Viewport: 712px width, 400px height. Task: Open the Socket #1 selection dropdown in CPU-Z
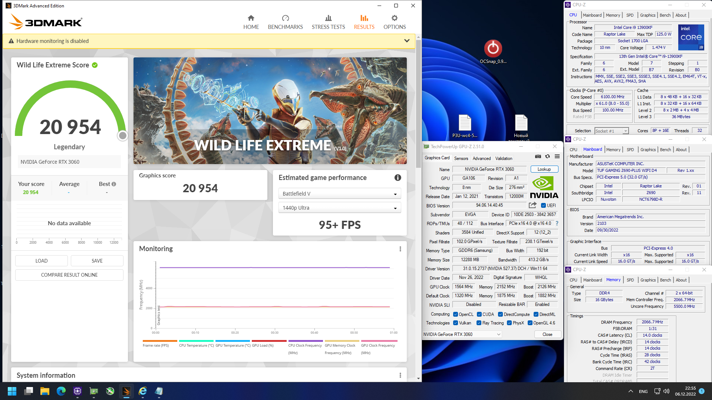tap(612, 131)
